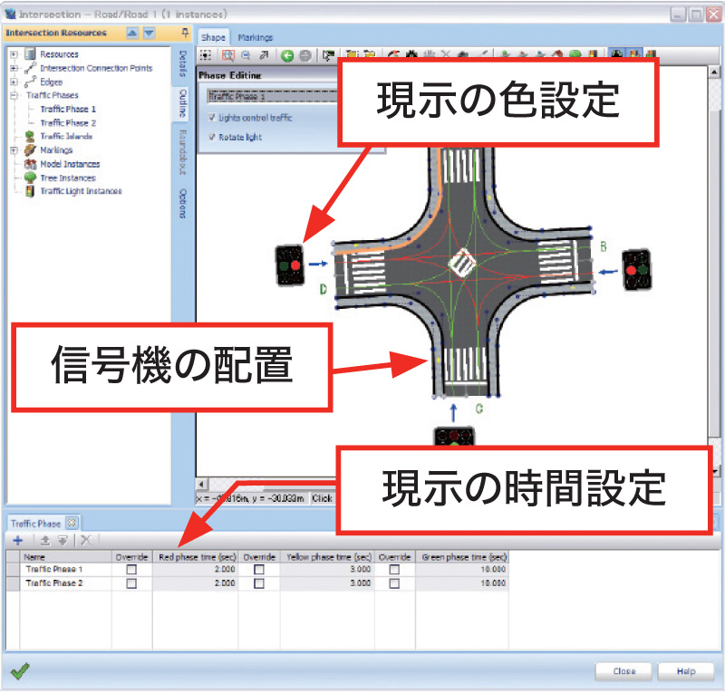This screenshot has height=693, width=725.
Task: Select the pointer pick tool icon
Action: 328,56
